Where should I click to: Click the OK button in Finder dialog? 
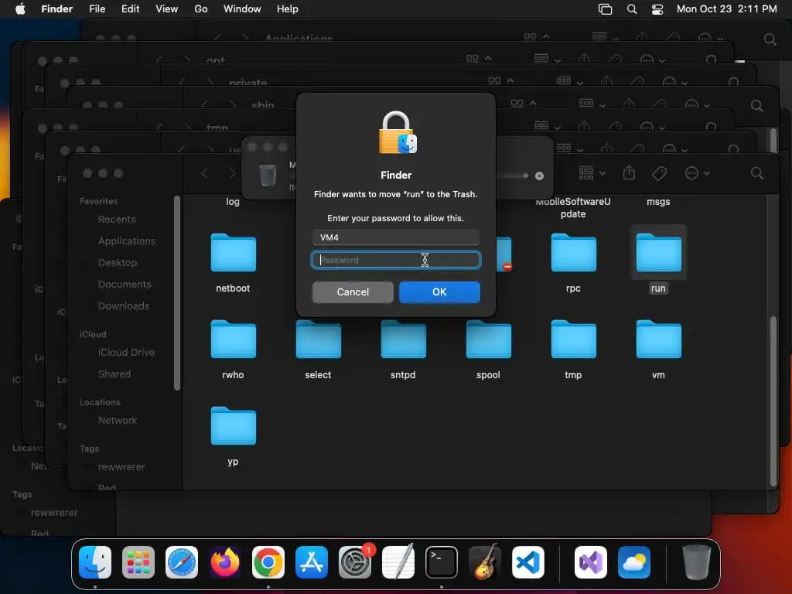439,292
